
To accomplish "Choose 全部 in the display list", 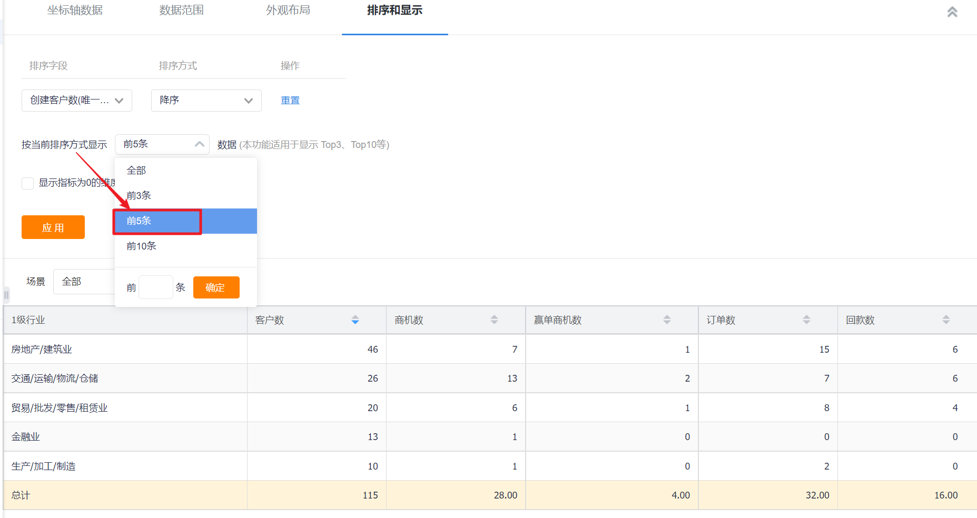I will coord(186,171).
